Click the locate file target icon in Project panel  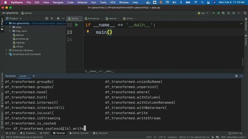46,19
